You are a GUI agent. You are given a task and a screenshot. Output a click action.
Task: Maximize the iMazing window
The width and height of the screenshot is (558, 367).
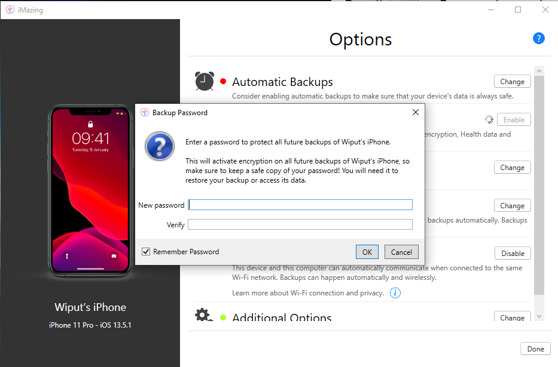pos(518,10)
